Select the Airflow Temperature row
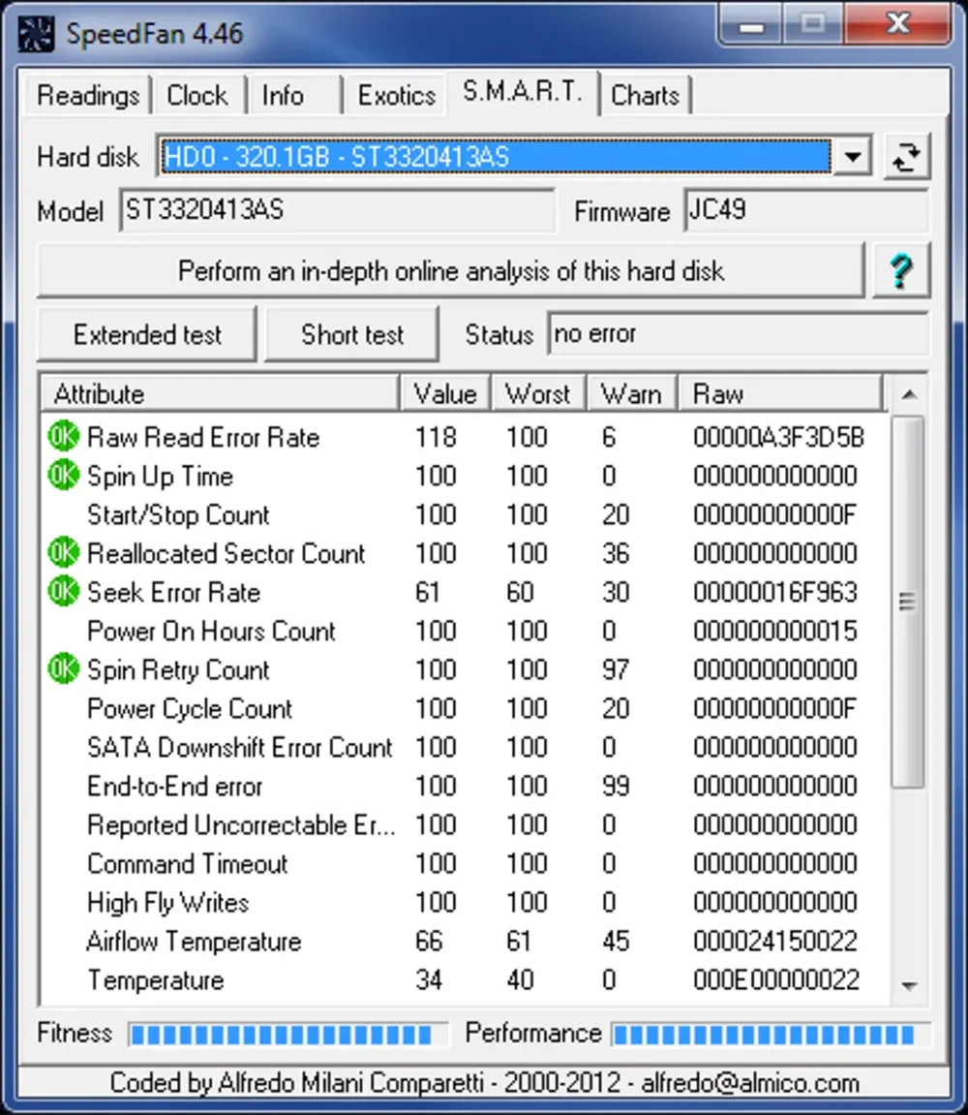 pyautogui.click(x=194, y=942)
